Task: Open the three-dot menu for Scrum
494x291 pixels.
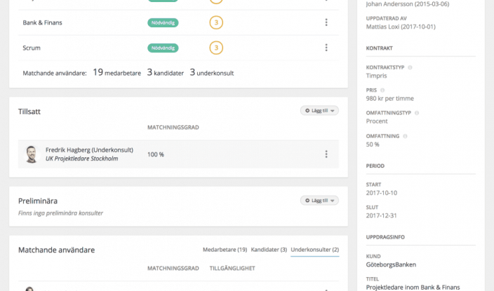Action: pos(326,48)
